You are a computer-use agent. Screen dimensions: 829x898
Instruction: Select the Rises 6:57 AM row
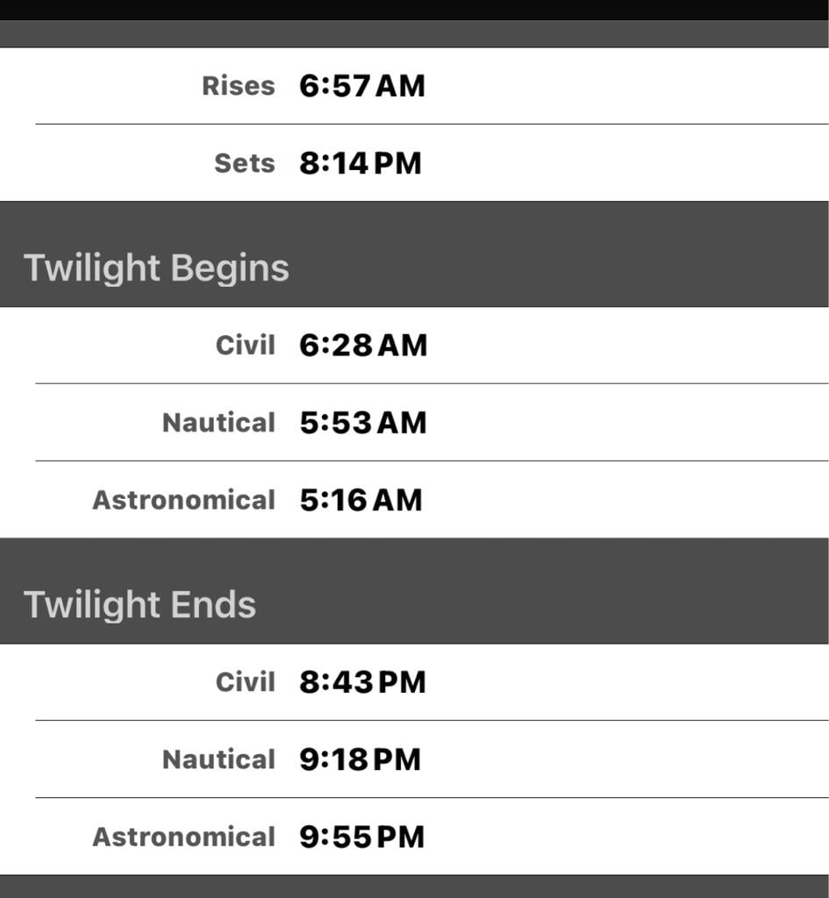pyautogui.click(x=414, y=86)
